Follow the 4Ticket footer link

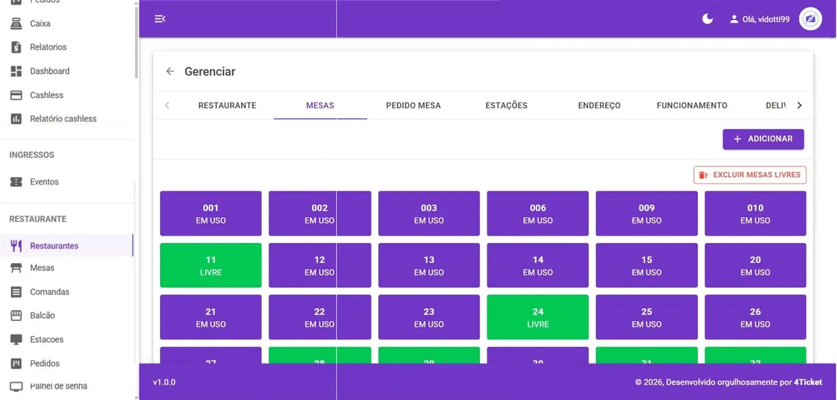[808, 382]
